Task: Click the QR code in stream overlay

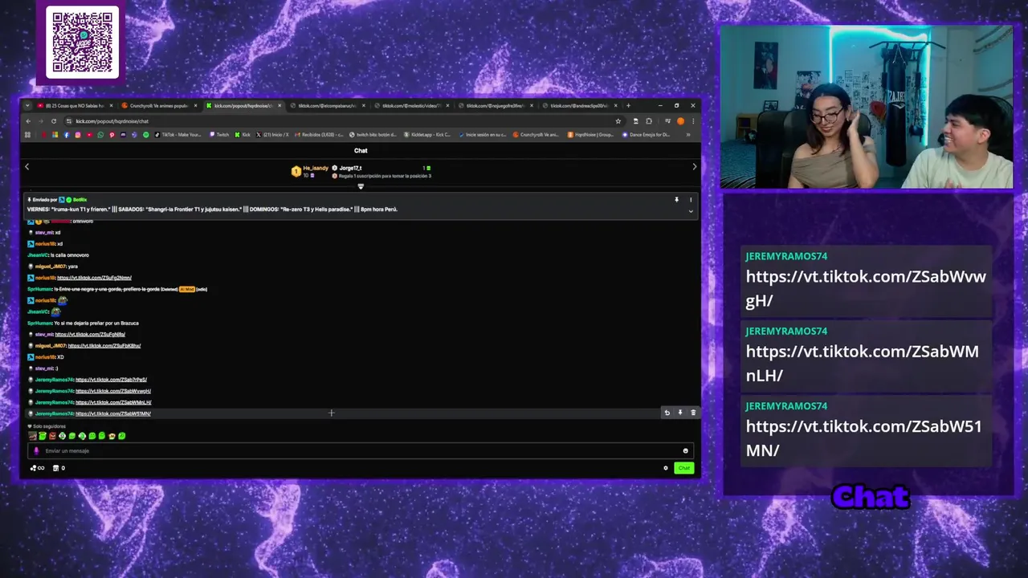Action: [82, 43]
